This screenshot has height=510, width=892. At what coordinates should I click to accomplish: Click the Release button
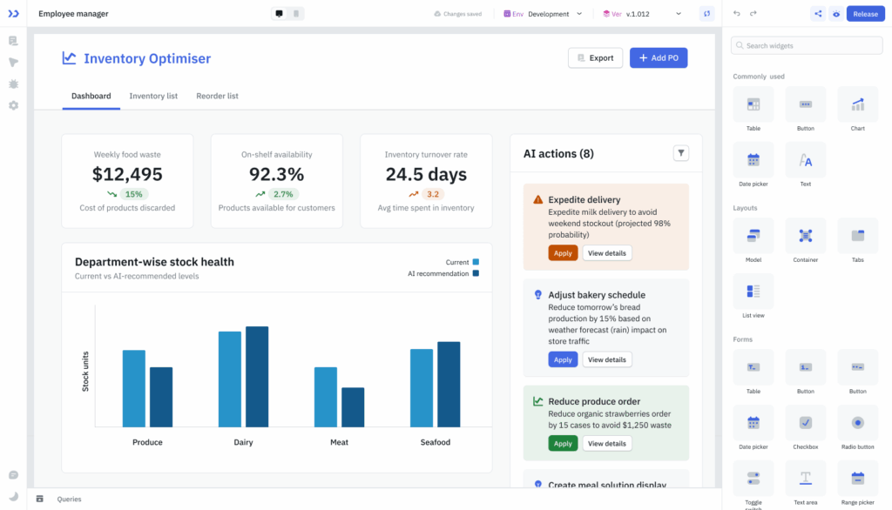[865, 13]
